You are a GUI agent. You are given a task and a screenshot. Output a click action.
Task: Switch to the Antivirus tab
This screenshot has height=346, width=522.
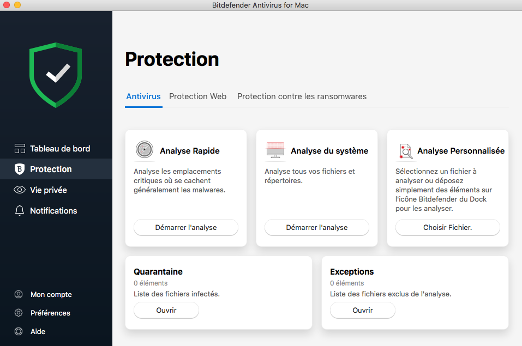(x=143, y=96)
